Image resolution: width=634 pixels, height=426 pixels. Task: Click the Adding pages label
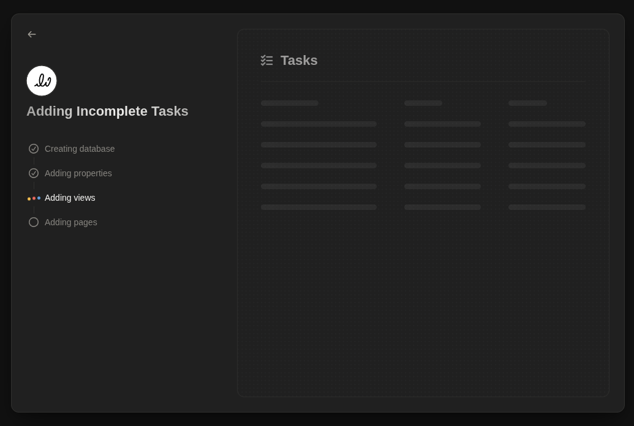point(70,222)
